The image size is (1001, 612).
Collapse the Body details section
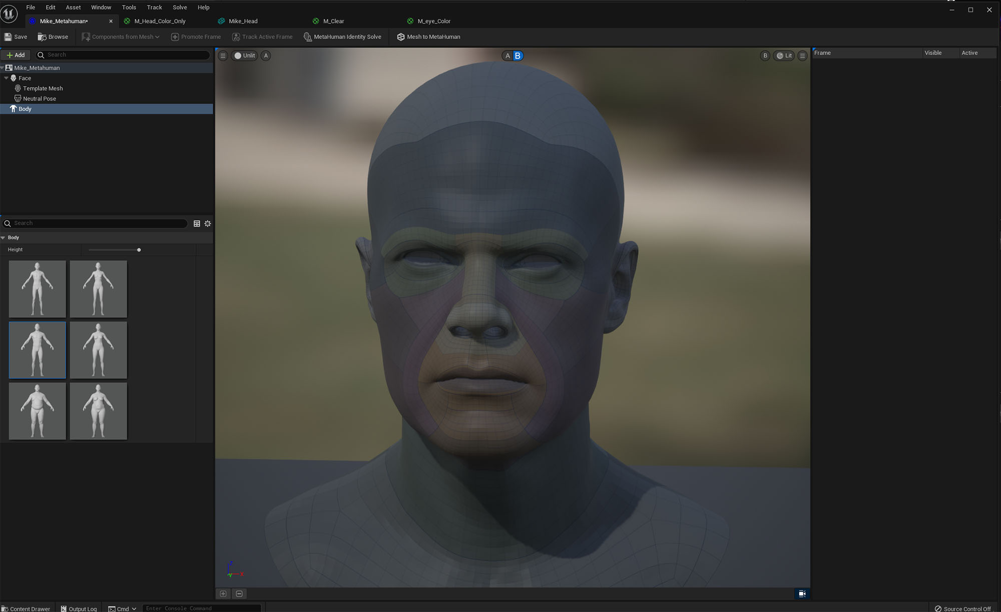click(x=3, y=238)
